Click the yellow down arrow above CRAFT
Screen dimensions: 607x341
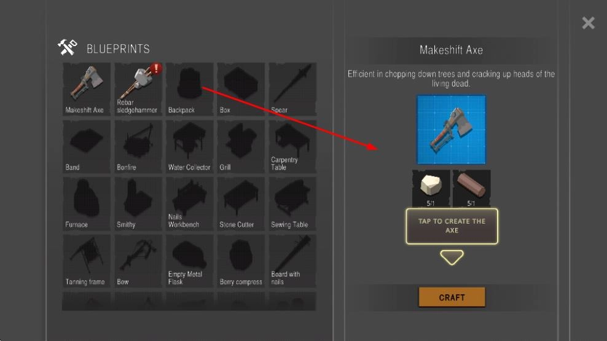(x=452, y=257)
